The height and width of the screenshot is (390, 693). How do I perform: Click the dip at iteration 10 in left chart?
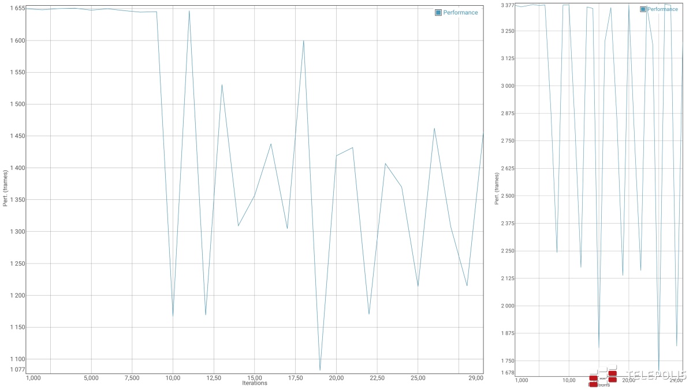coord(173,315)
